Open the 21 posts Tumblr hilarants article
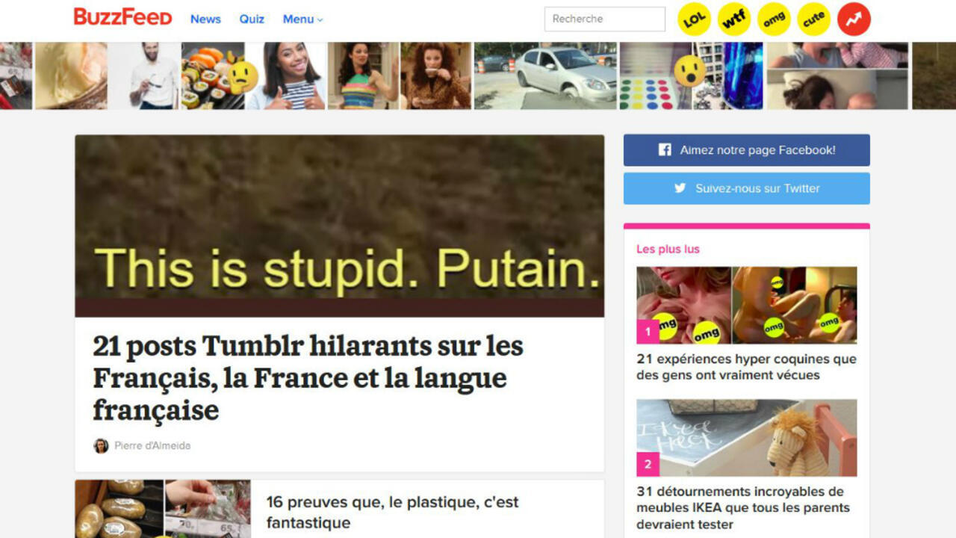Image resolution: width=956 pixels, height=538 pixels. click(x=308, y=378)
